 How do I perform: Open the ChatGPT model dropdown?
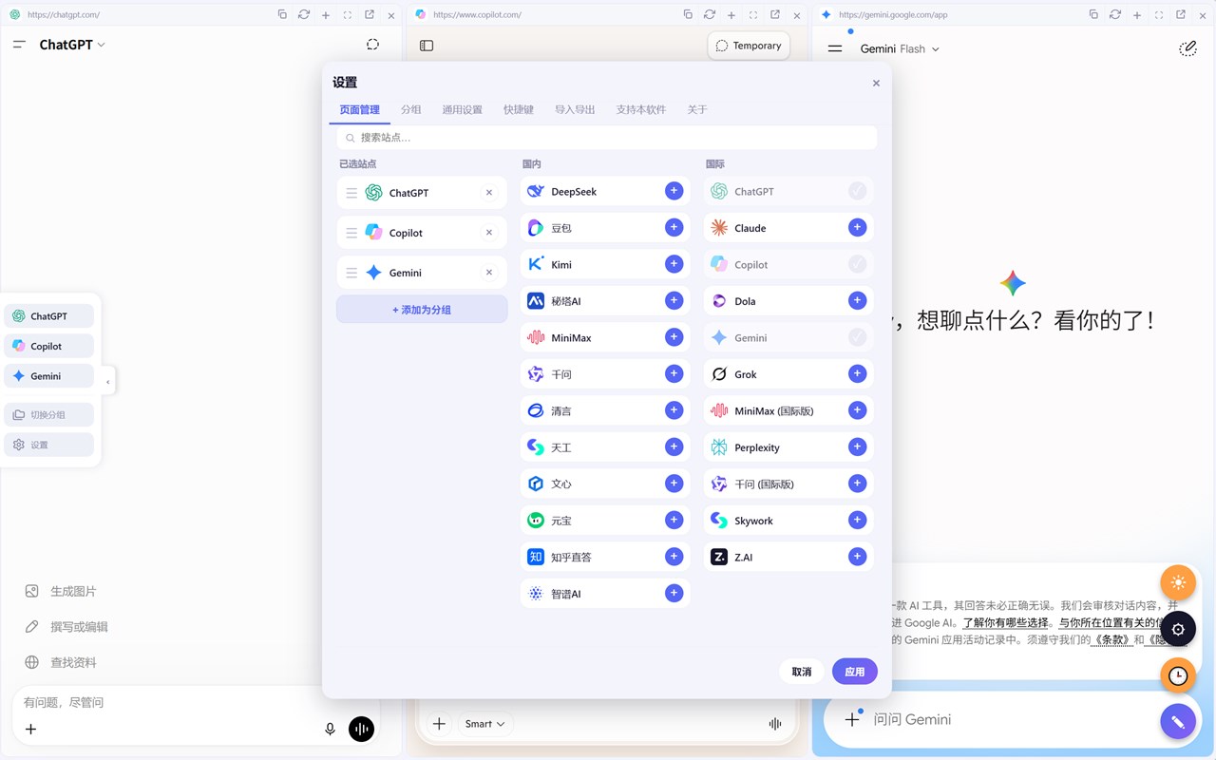click(72, 45)
